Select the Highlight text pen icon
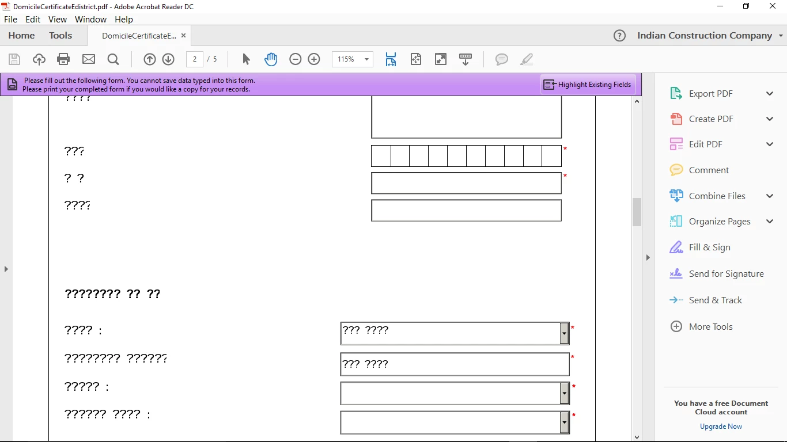Image resolution: width=787 pixels, height=442 pixels. pyautogui.click(x=527, y=59)
